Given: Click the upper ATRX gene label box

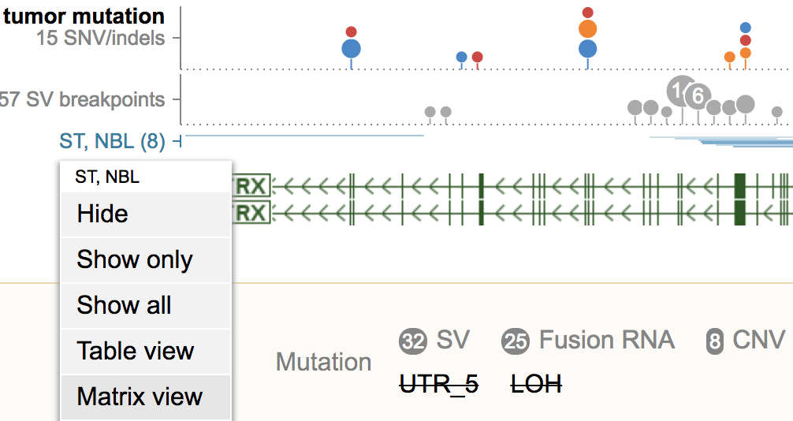Looking at the screenshot, I should (251, 186).
